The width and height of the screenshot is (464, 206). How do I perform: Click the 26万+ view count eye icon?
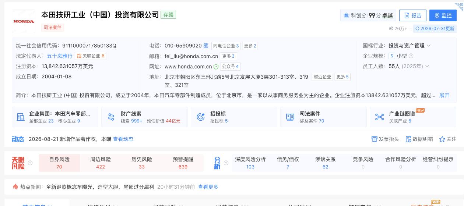pos(391,29)
